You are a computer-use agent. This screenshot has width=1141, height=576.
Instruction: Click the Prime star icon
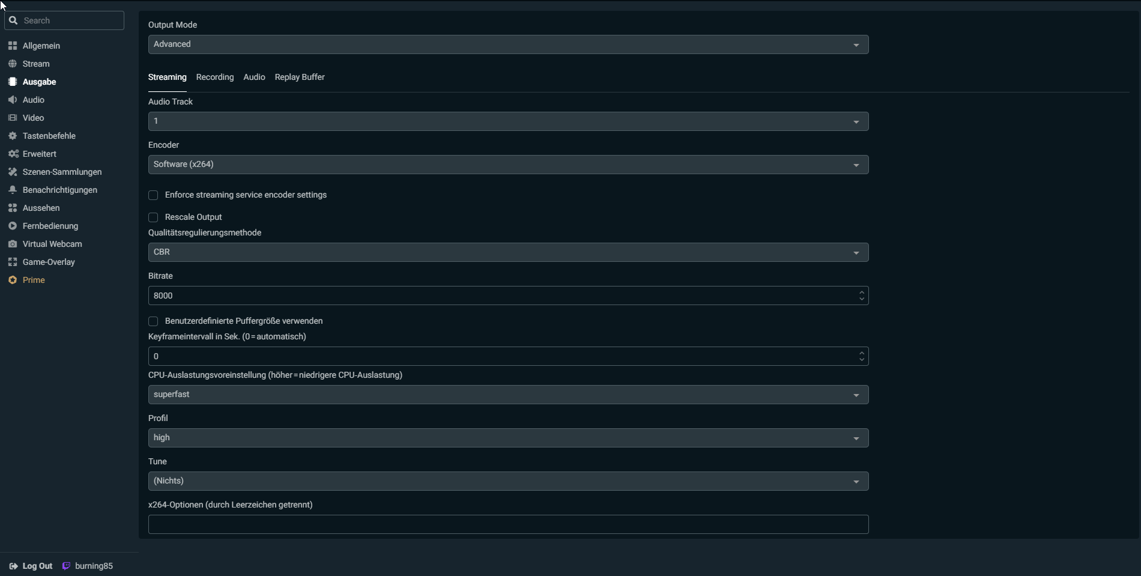tap(13, 280)
